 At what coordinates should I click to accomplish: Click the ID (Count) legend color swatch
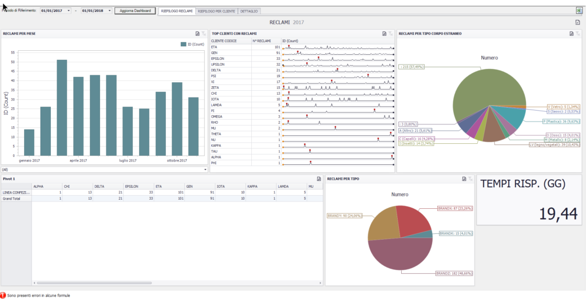[x=184, y=44]
